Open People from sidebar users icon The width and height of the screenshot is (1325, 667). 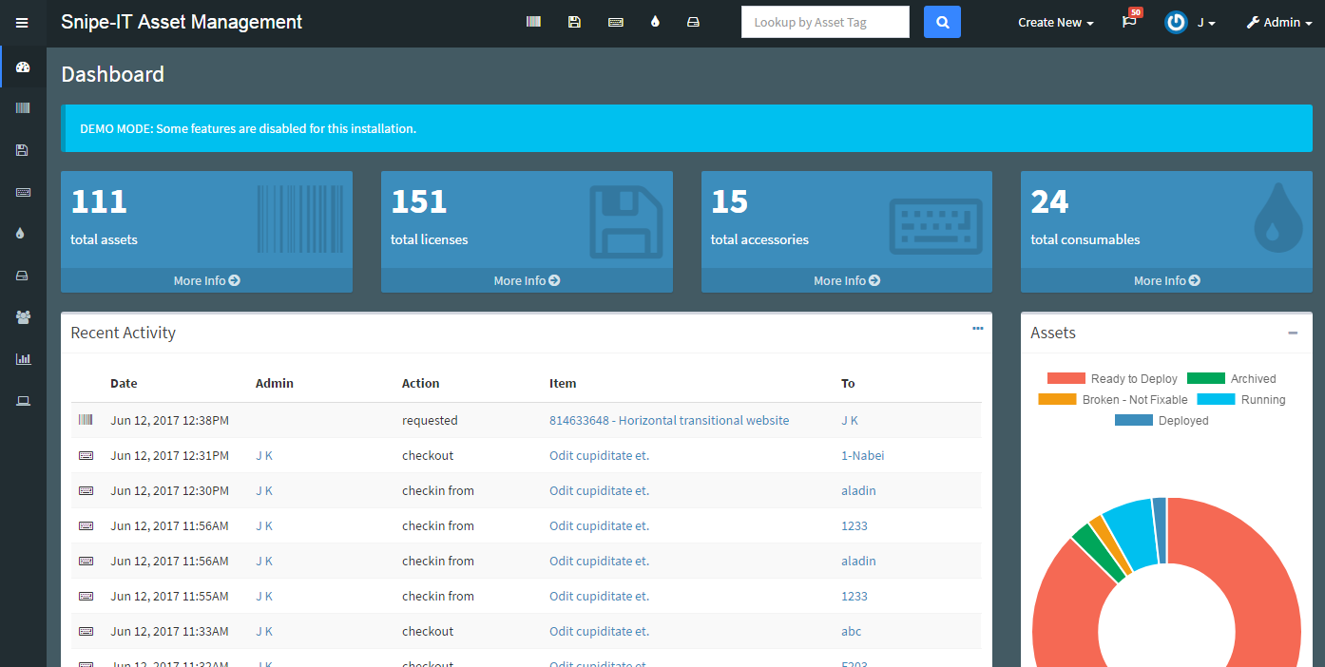pyautogui.click(x=23, y=317)
